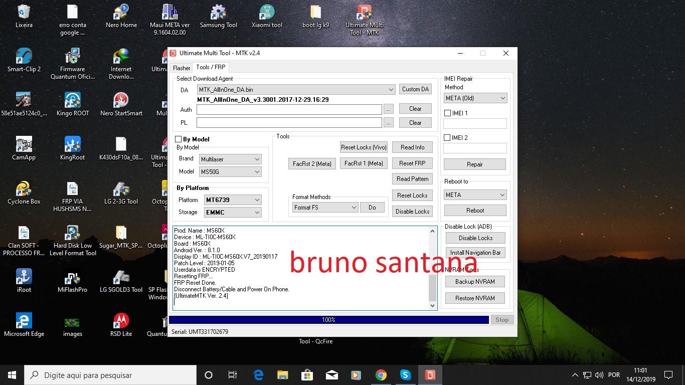The image size is (685, 385).
Task: Launch Ultimate Multi Tool - MTK desktop shortcut
Action: [365, 20]
